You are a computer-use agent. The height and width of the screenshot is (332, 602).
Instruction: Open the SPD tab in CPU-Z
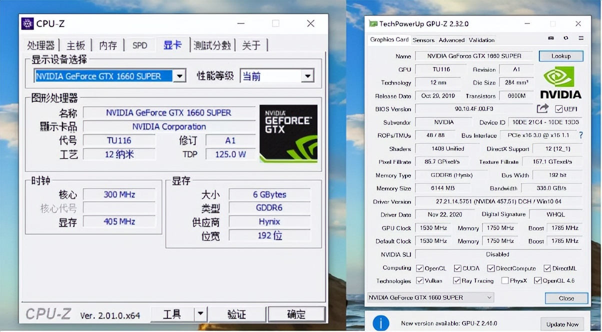point(139,45)
